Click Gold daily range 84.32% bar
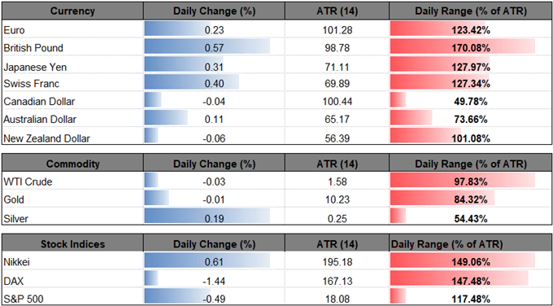The width and height of the screenshot is (553, 306). coord(442,200)
